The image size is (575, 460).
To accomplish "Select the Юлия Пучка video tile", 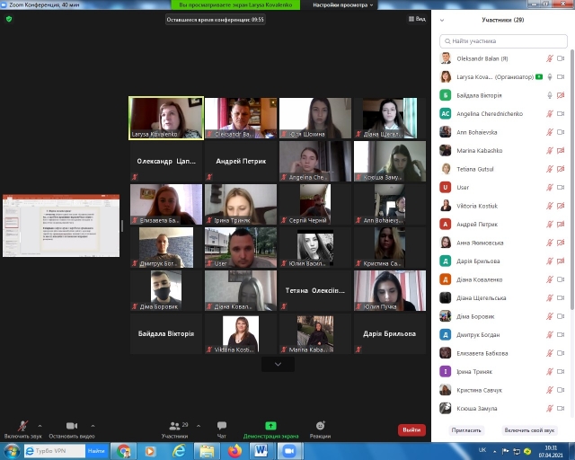I will tap(389, 290).
